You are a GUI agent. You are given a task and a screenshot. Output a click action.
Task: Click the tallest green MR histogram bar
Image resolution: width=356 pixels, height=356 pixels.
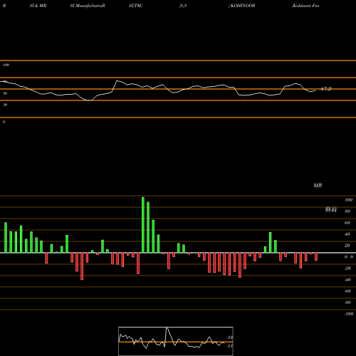(143, 225)
